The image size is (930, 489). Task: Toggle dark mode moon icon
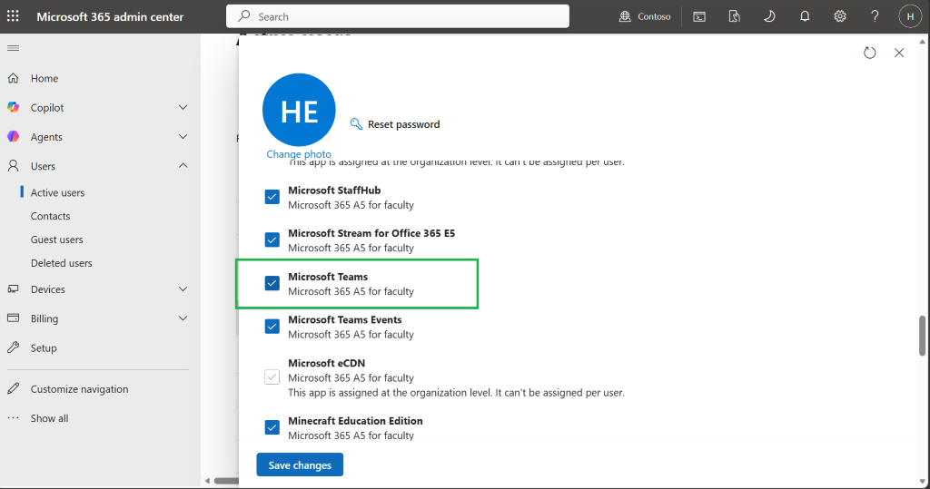pyautogui.click(x=769, y=16)
